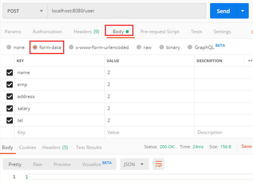Click the value cell in tel row
The image size is (253, 183).
[x=149, y=120]
